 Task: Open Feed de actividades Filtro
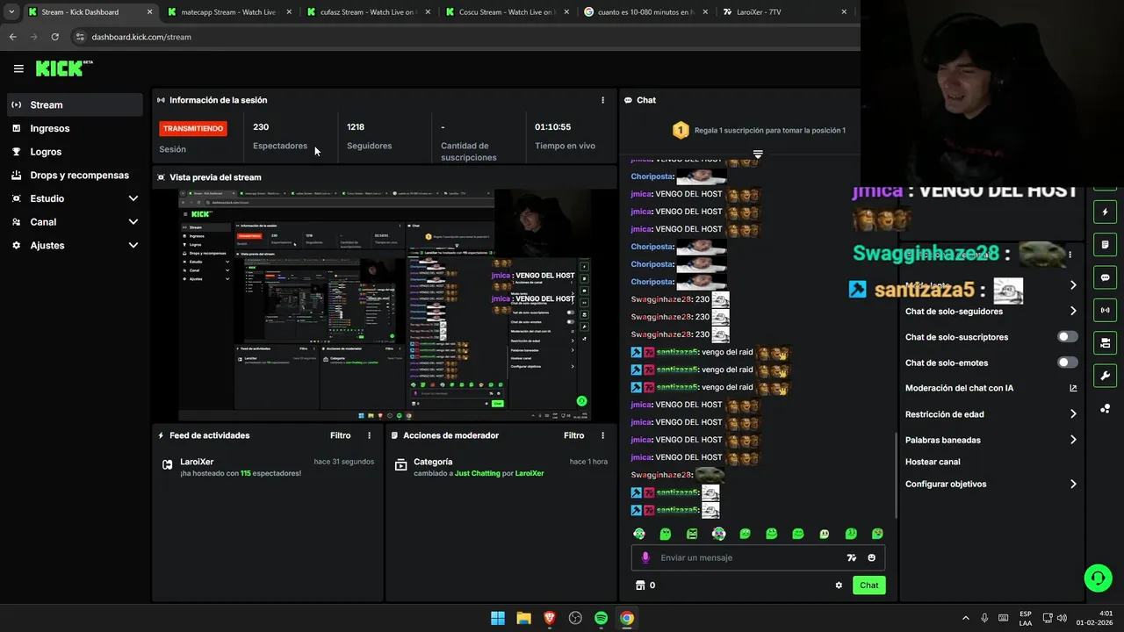pyautogui.click(x=340, y=435)
